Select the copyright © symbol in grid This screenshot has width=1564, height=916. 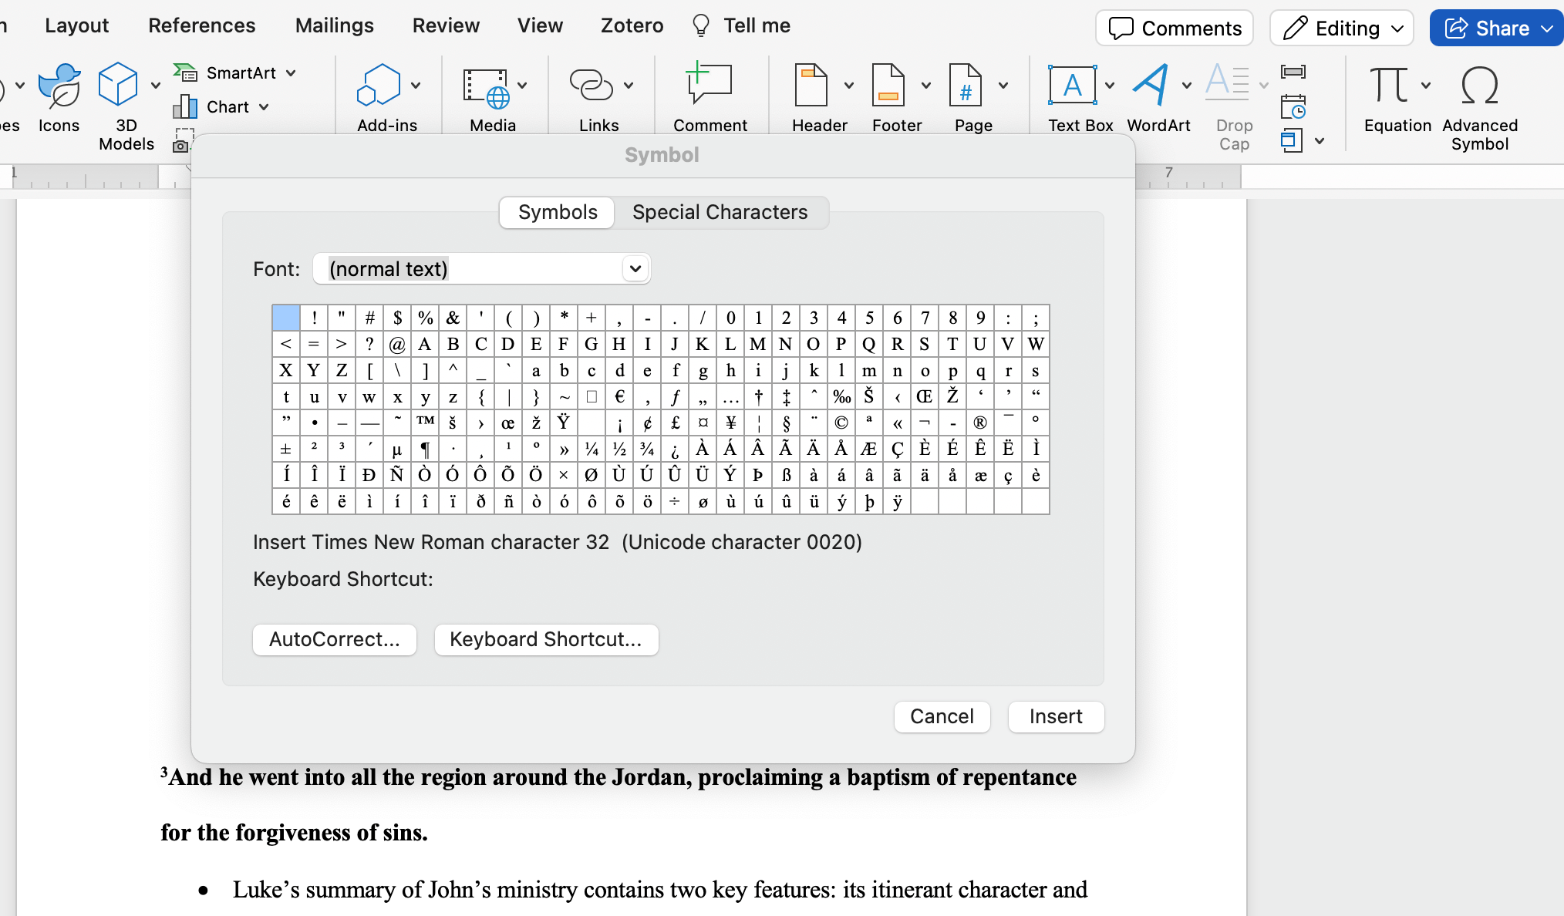click(841, 423)
